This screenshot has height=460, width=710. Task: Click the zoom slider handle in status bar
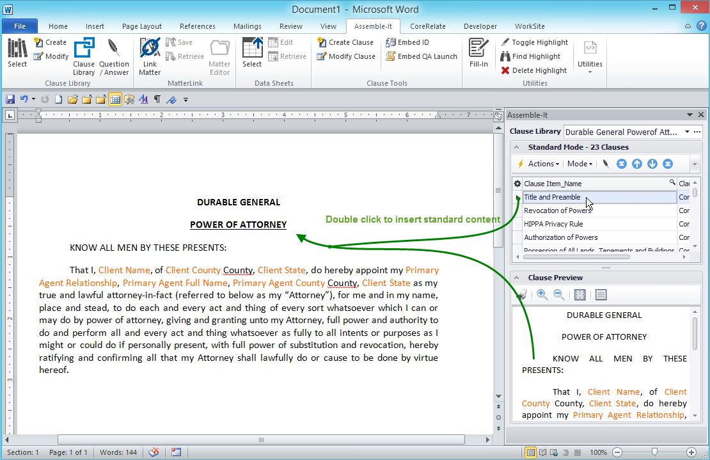(654, 452)
